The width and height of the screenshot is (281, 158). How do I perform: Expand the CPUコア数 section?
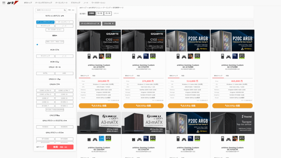click(55, 115)
